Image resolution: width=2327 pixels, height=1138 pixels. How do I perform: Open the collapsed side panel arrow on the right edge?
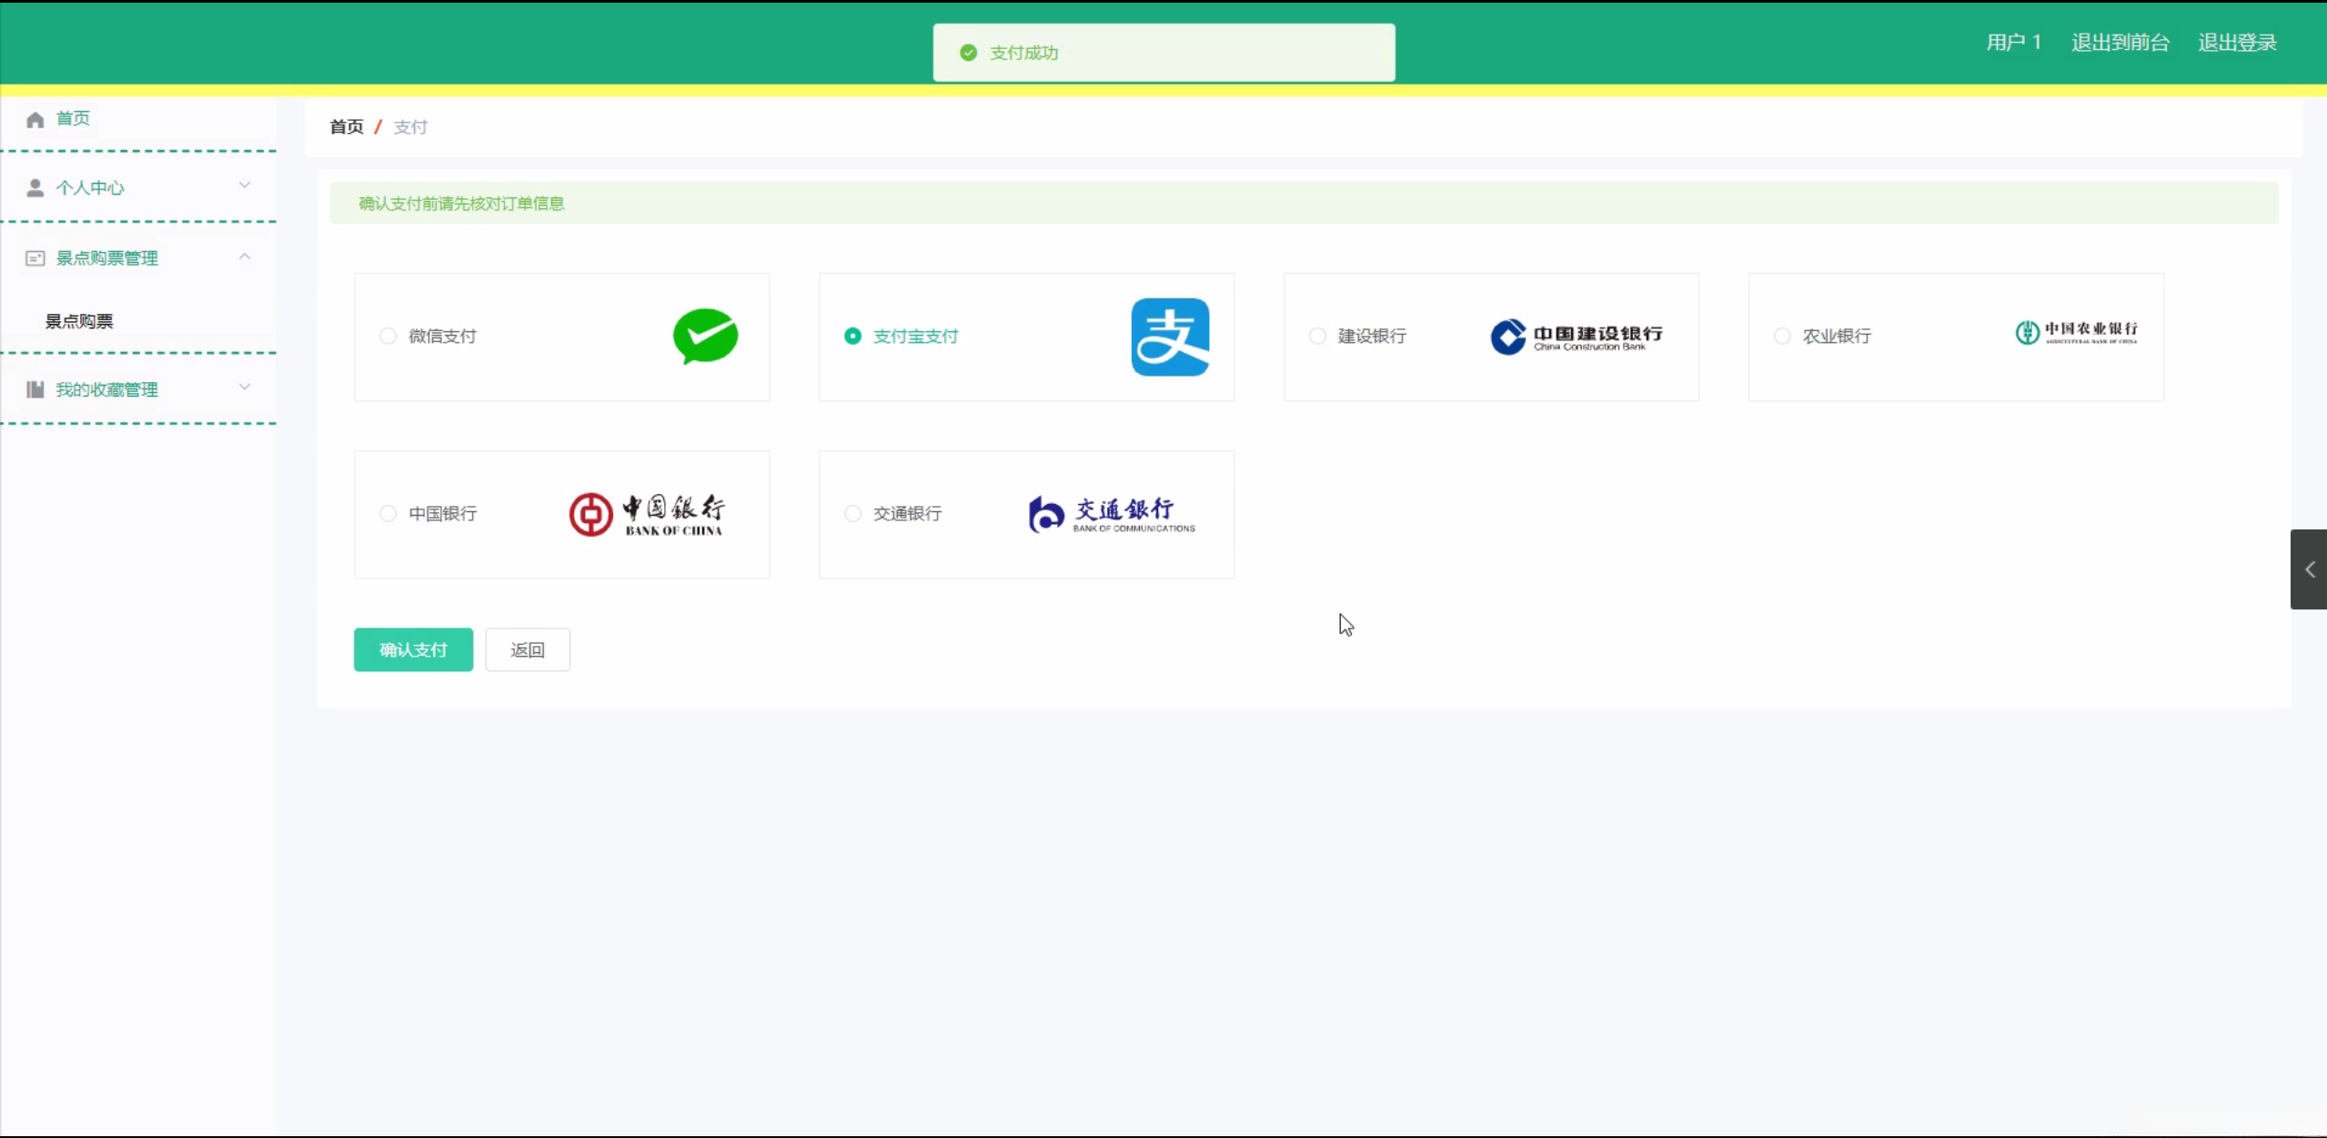[x=2309, y=569]
